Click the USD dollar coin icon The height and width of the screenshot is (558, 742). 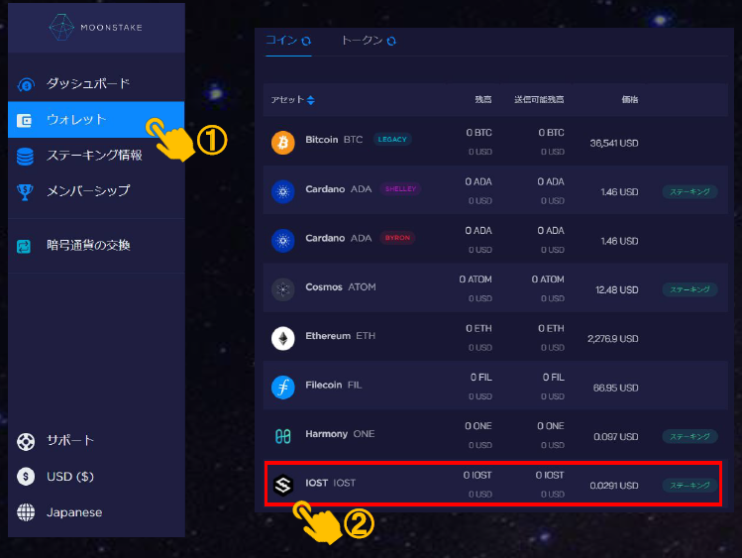[26, 476]
